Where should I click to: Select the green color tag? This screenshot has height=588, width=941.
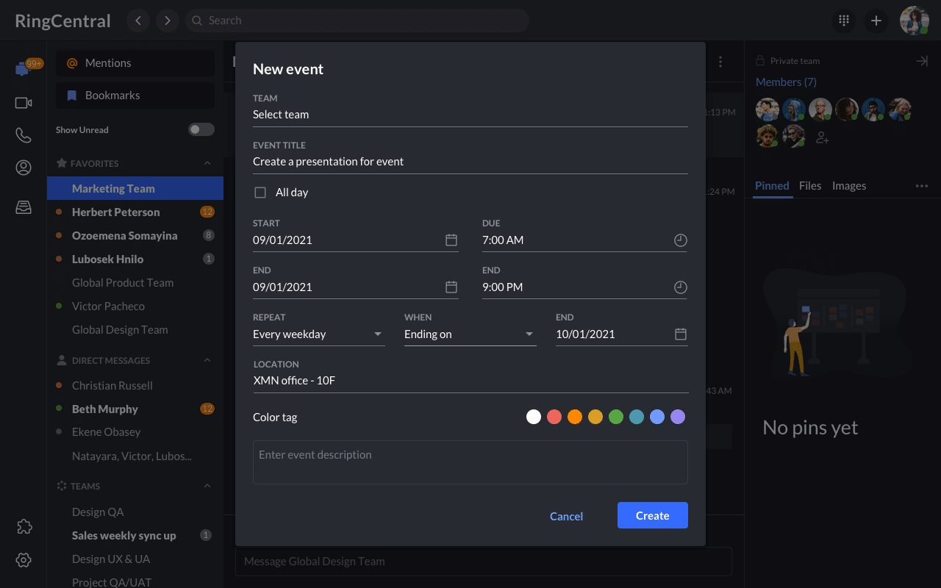click(616, 417)
